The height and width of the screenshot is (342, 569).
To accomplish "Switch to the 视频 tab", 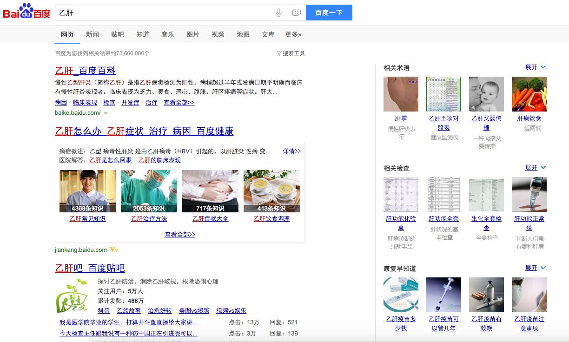I will [218, 34].
